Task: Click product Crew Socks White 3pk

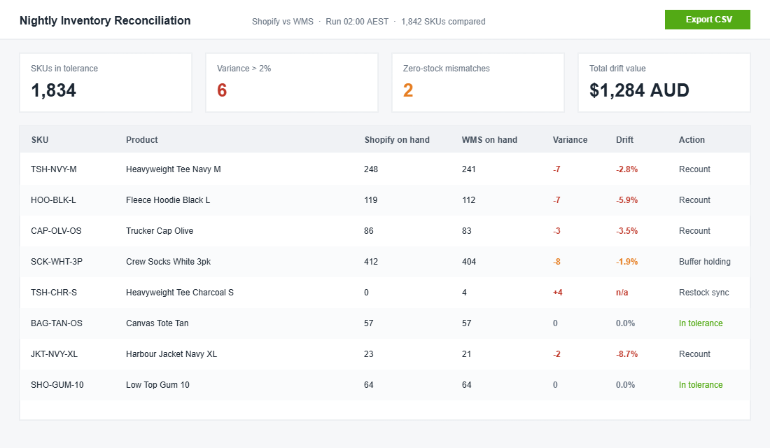Action: click(x=169, y=262)
